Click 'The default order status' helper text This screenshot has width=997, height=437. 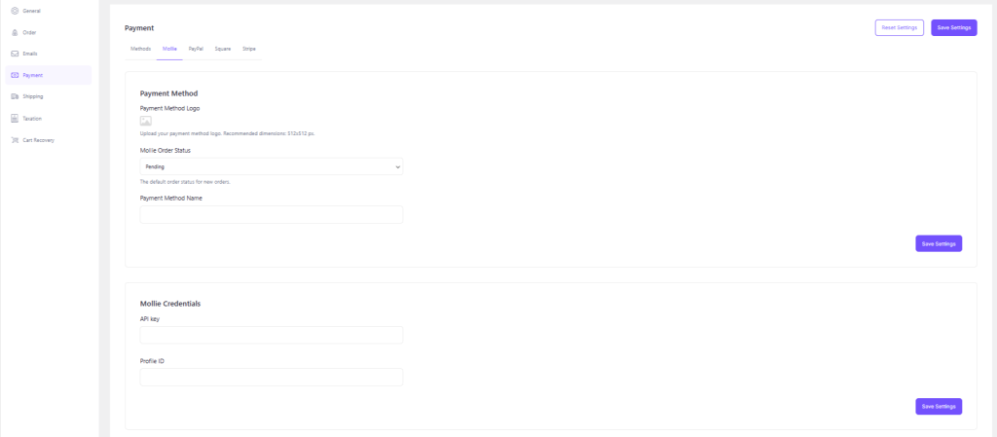(185, 182)
